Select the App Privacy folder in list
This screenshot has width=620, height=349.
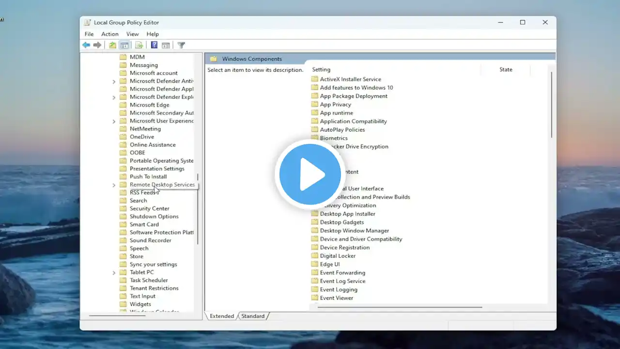click(335, 104)
